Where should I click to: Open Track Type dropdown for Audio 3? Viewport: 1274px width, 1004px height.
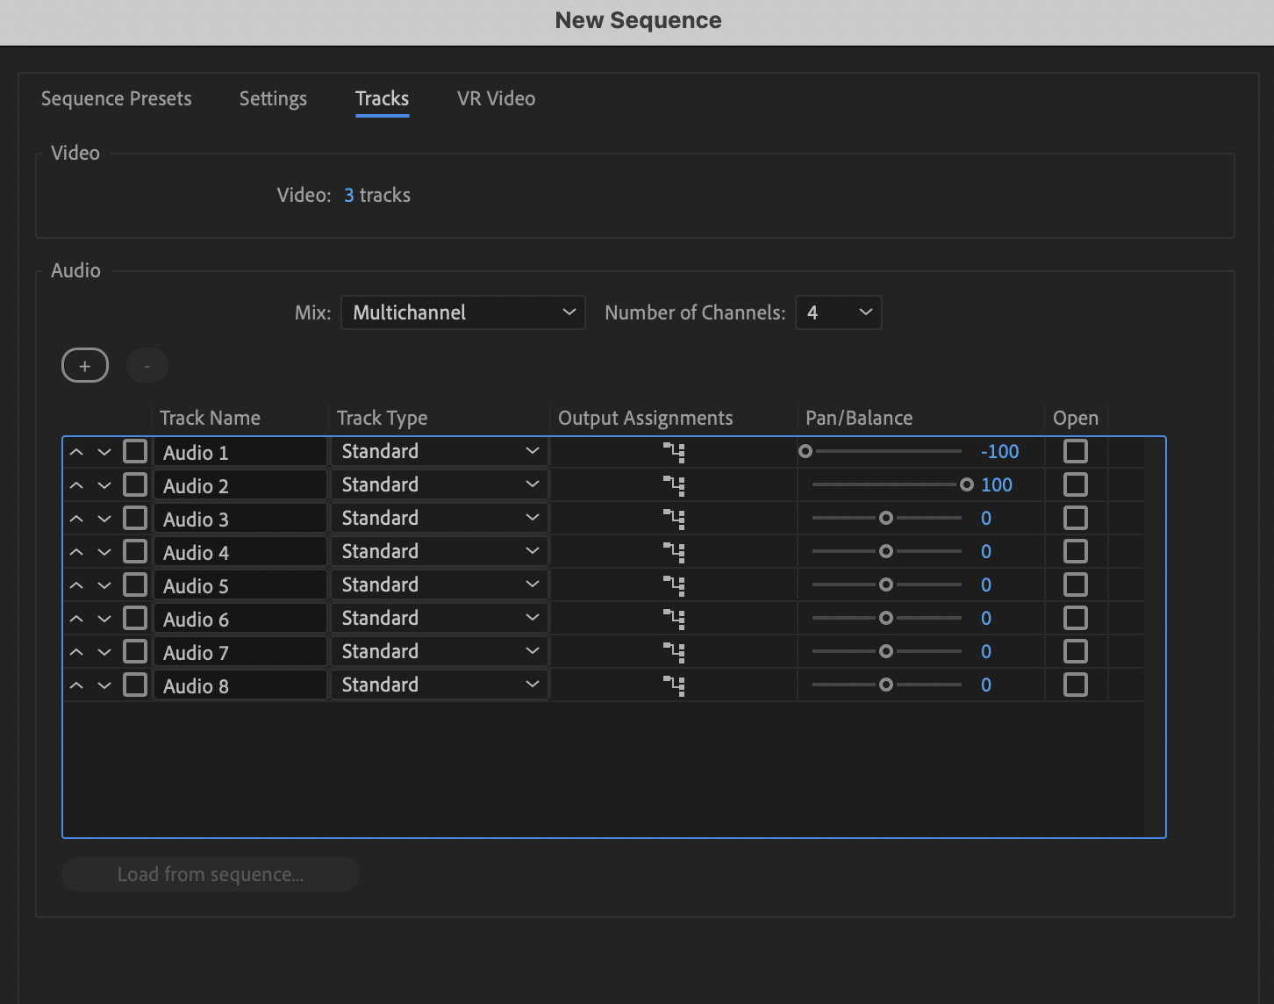click(439, 519)
